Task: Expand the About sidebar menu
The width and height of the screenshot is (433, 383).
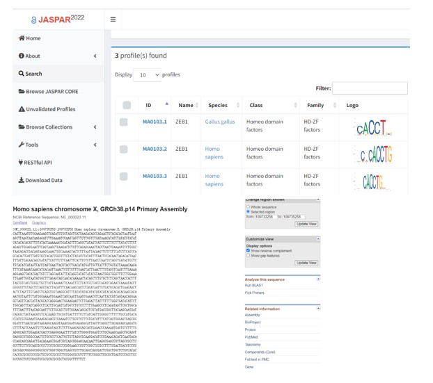Action: [95, 56]
